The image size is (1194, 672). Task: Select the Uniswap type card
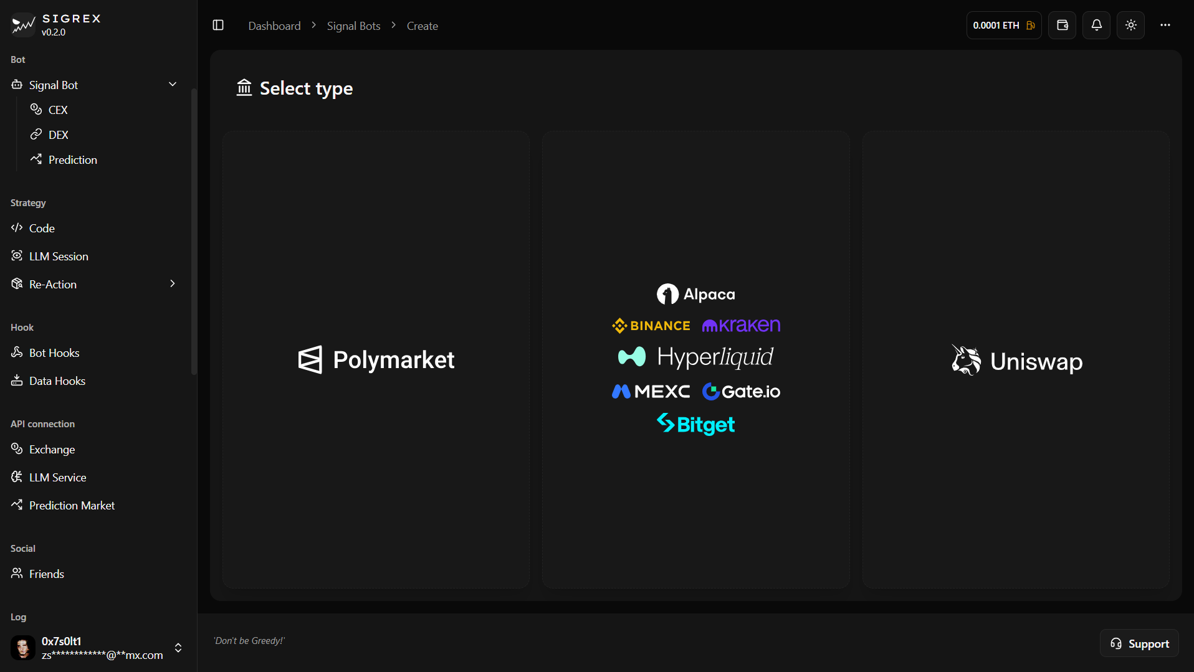pyautogui.click(x=1016, y=359)
